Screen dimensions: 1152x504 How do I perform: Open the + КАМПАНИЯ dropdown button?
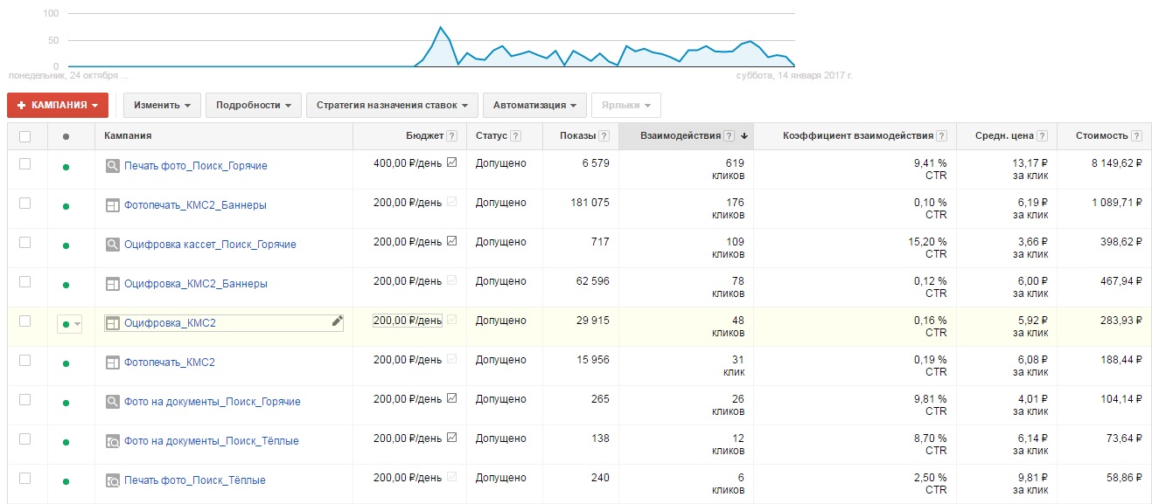(58, 105)
